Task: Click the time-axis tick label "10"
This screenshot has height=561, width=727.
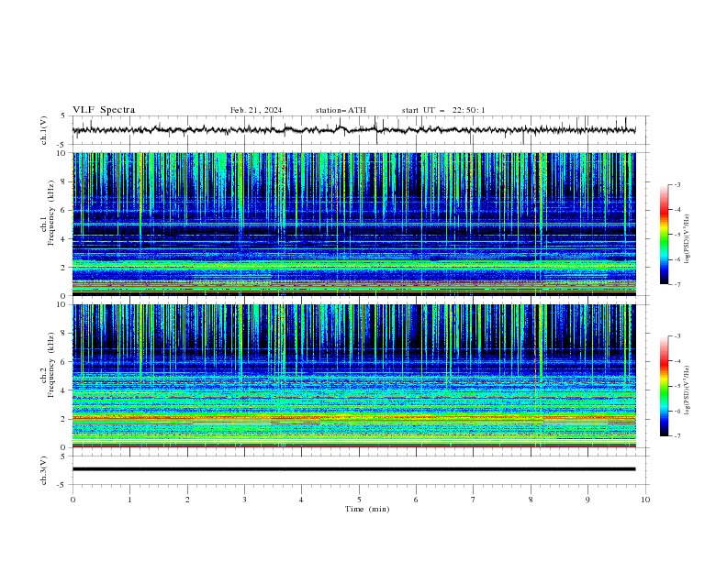Action: tap(645, 500)
